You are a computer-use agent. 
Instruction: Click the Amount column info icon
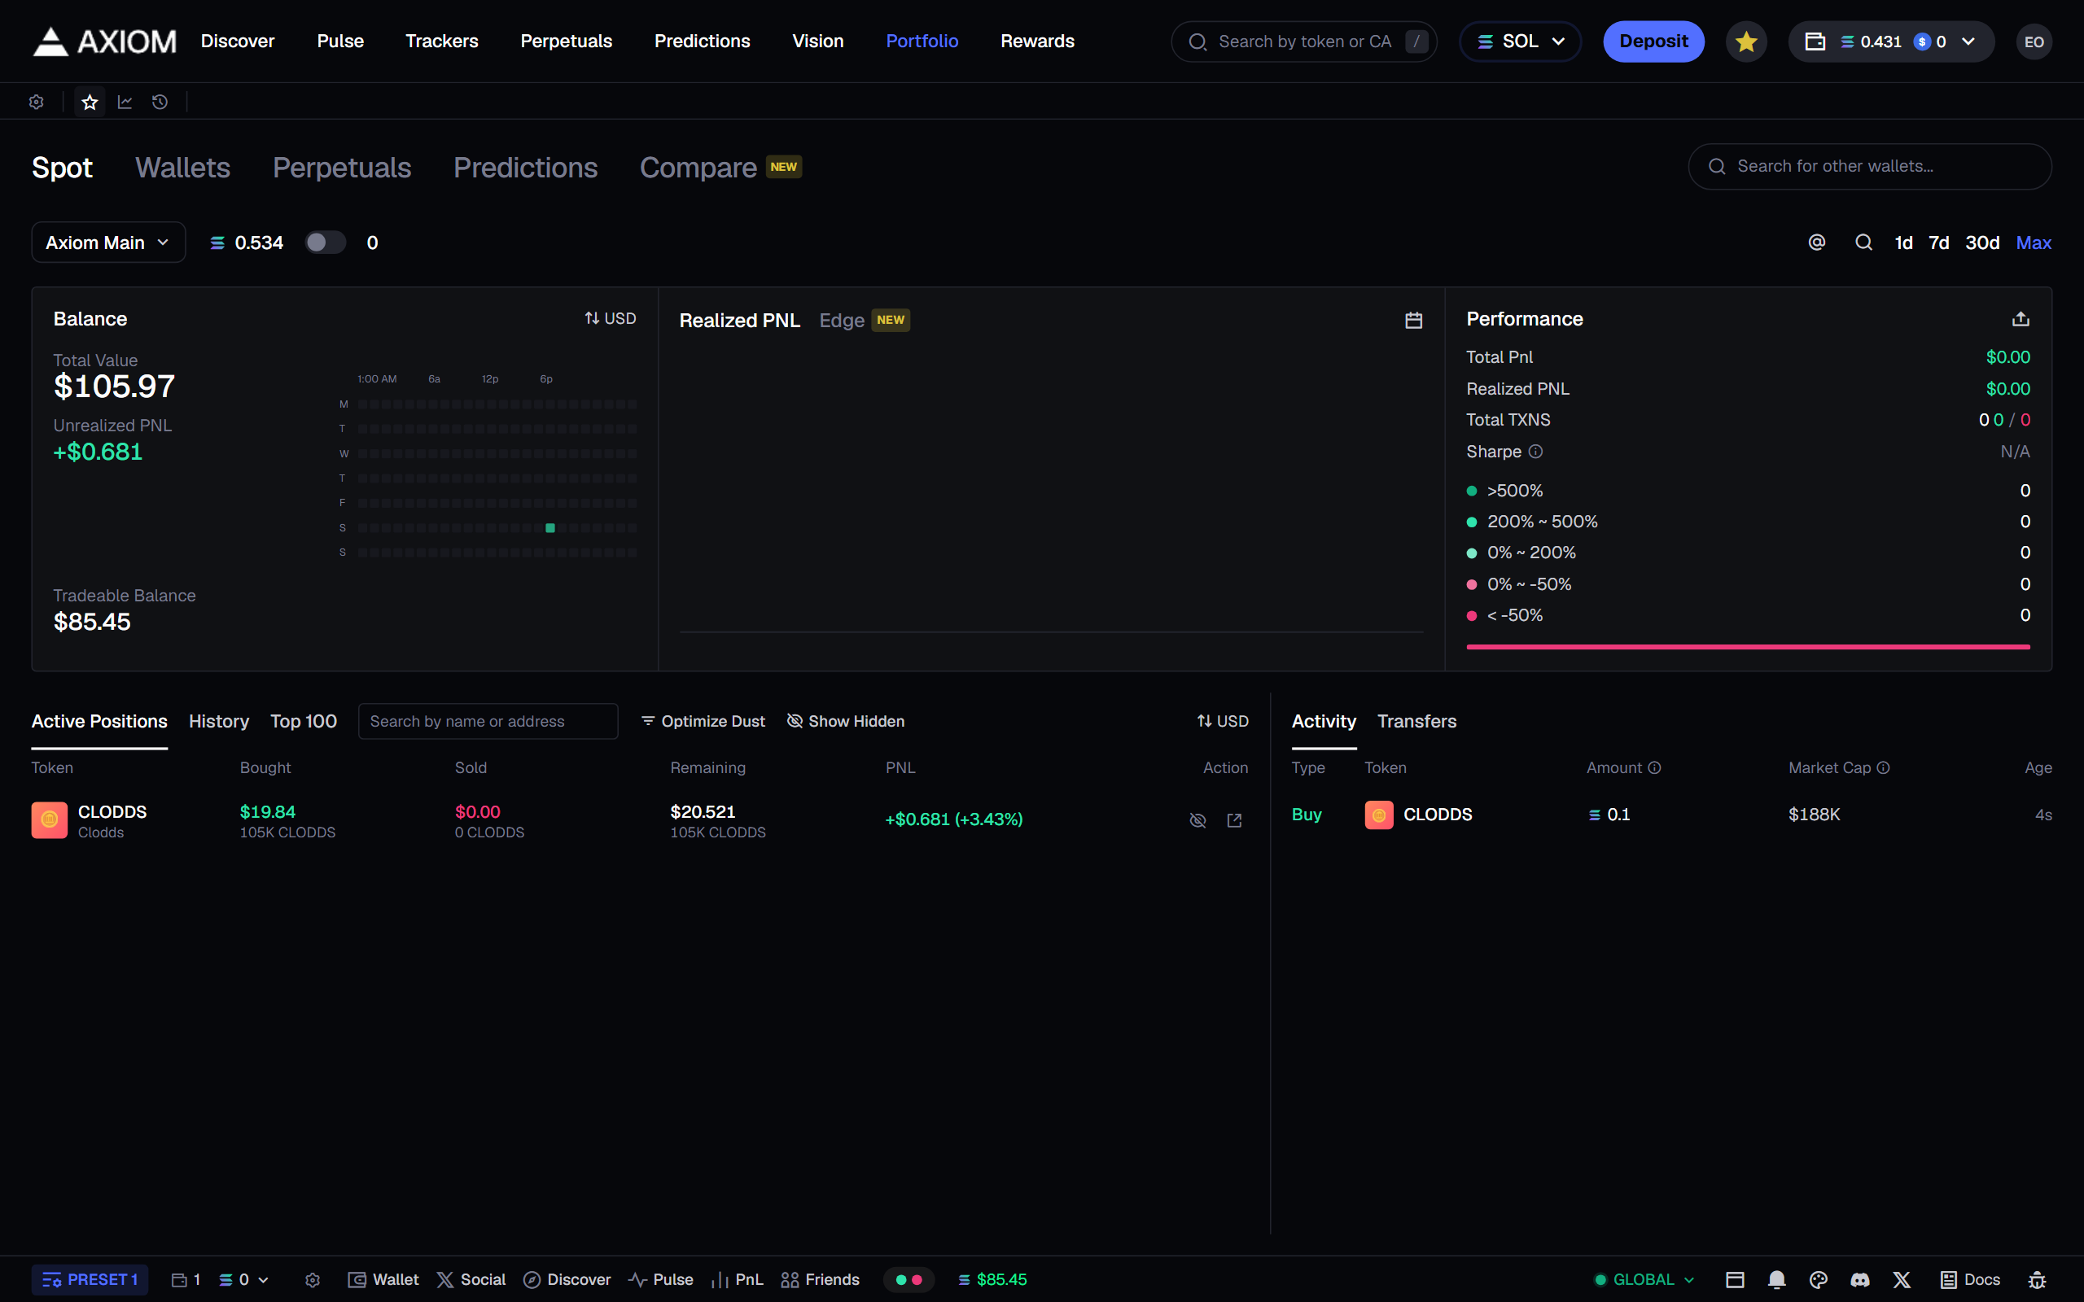pos(1654,767)
